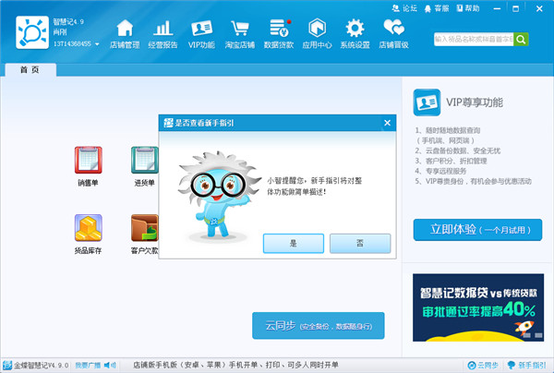Minimize the application window
Screen dimensions: 554x373
(497, 8)
